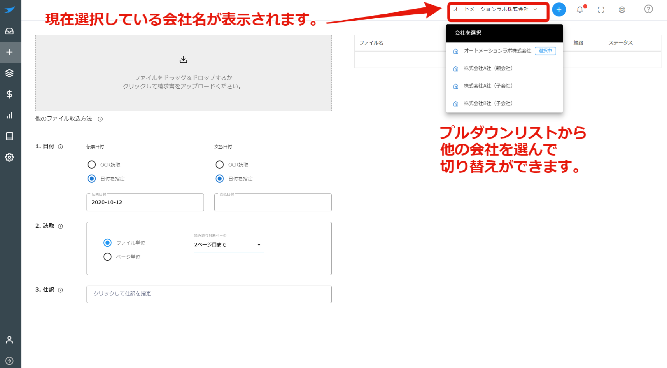The width and height of the screenshot is (667, 368).
Task: Open the dollar sign payments icon
Action: point(9,94)
